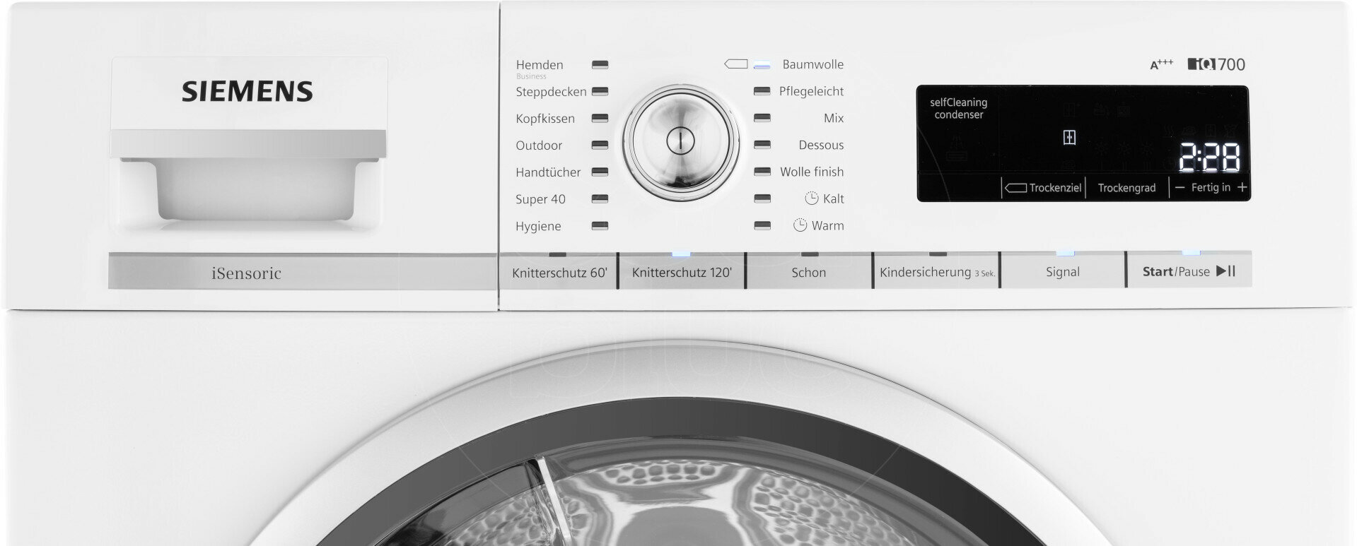
Task: Select the Pflegeleicht program label
Action: [x=811, y=91]
